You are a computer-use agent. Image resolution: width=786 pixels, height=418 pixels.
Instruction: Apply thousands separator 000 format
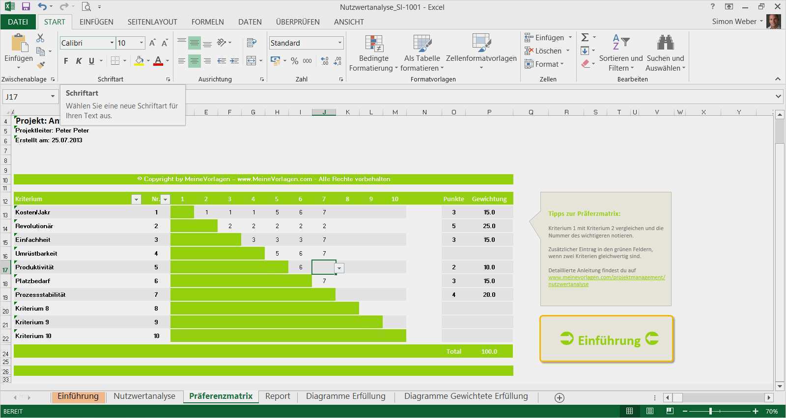click(308, 61)
